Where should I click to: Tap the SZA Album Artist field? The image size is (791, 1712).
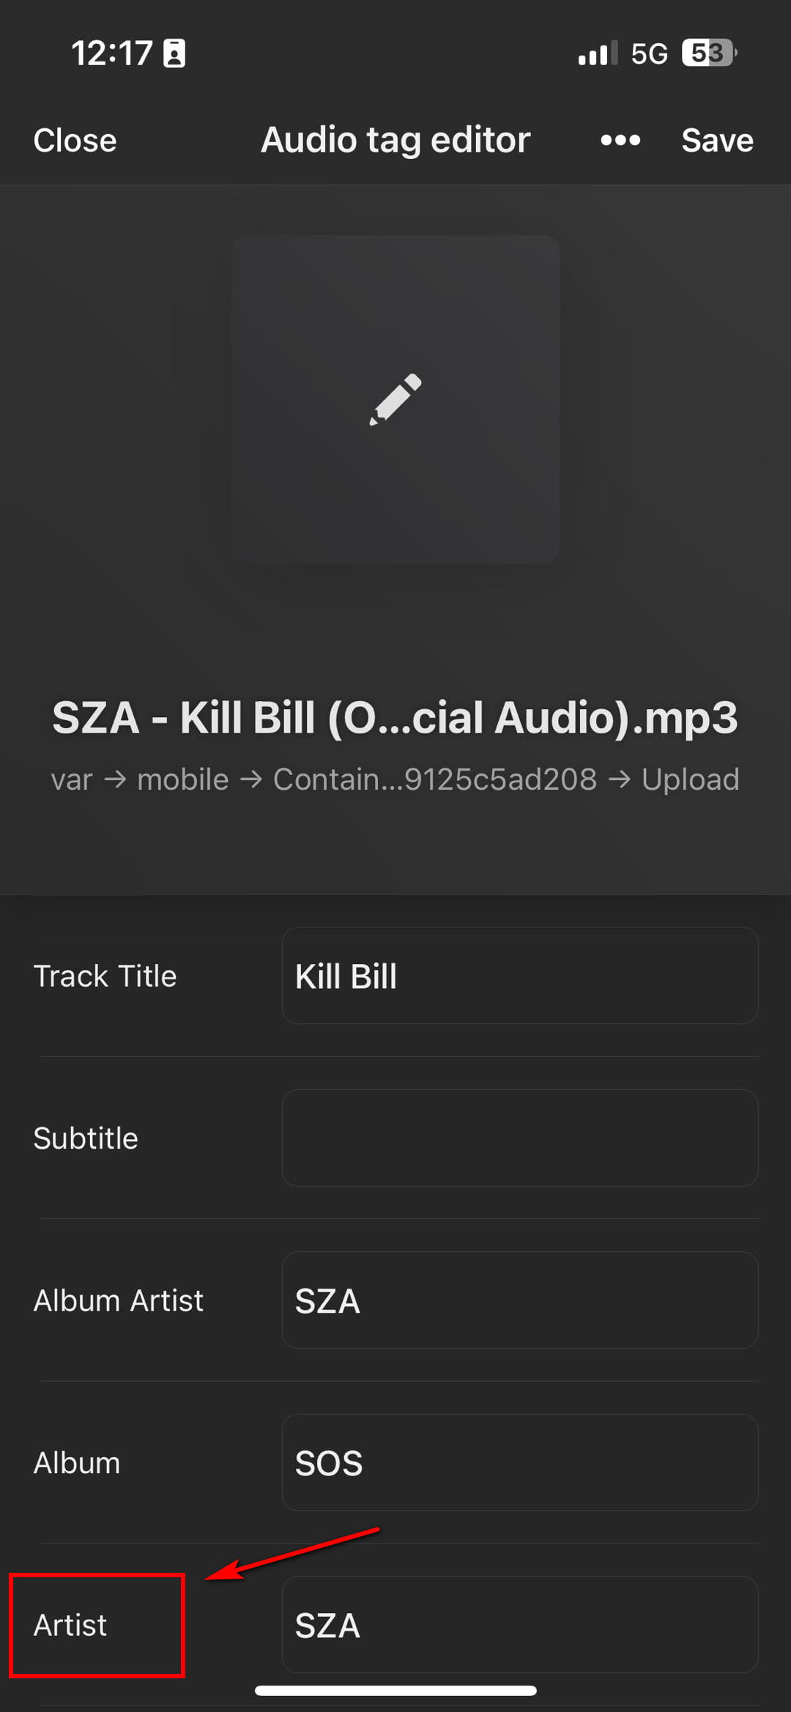[519, 1301]
